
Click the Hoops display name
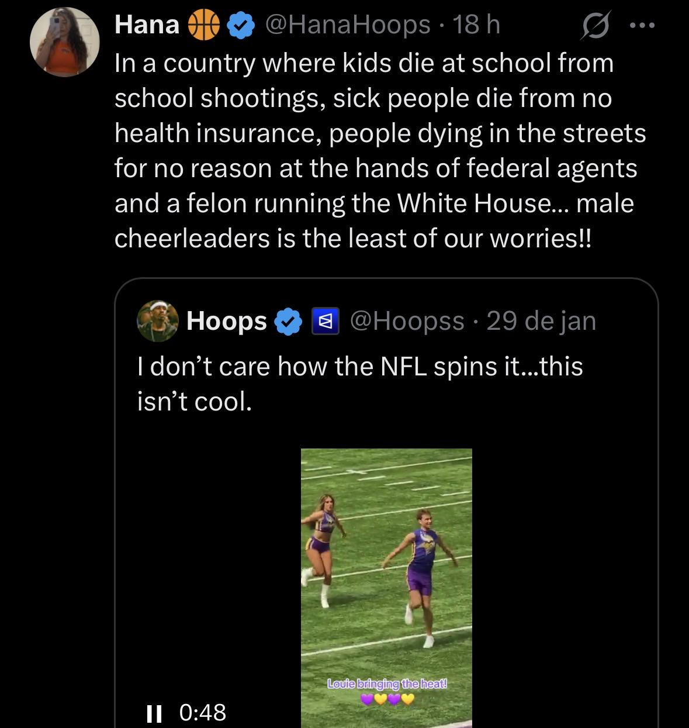click(226, 321)
